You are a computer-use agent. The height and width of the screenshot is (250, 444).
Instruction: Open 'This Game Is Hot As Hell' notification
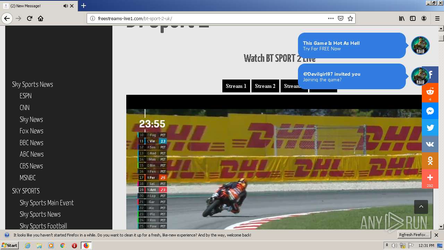tap(352, 45)
